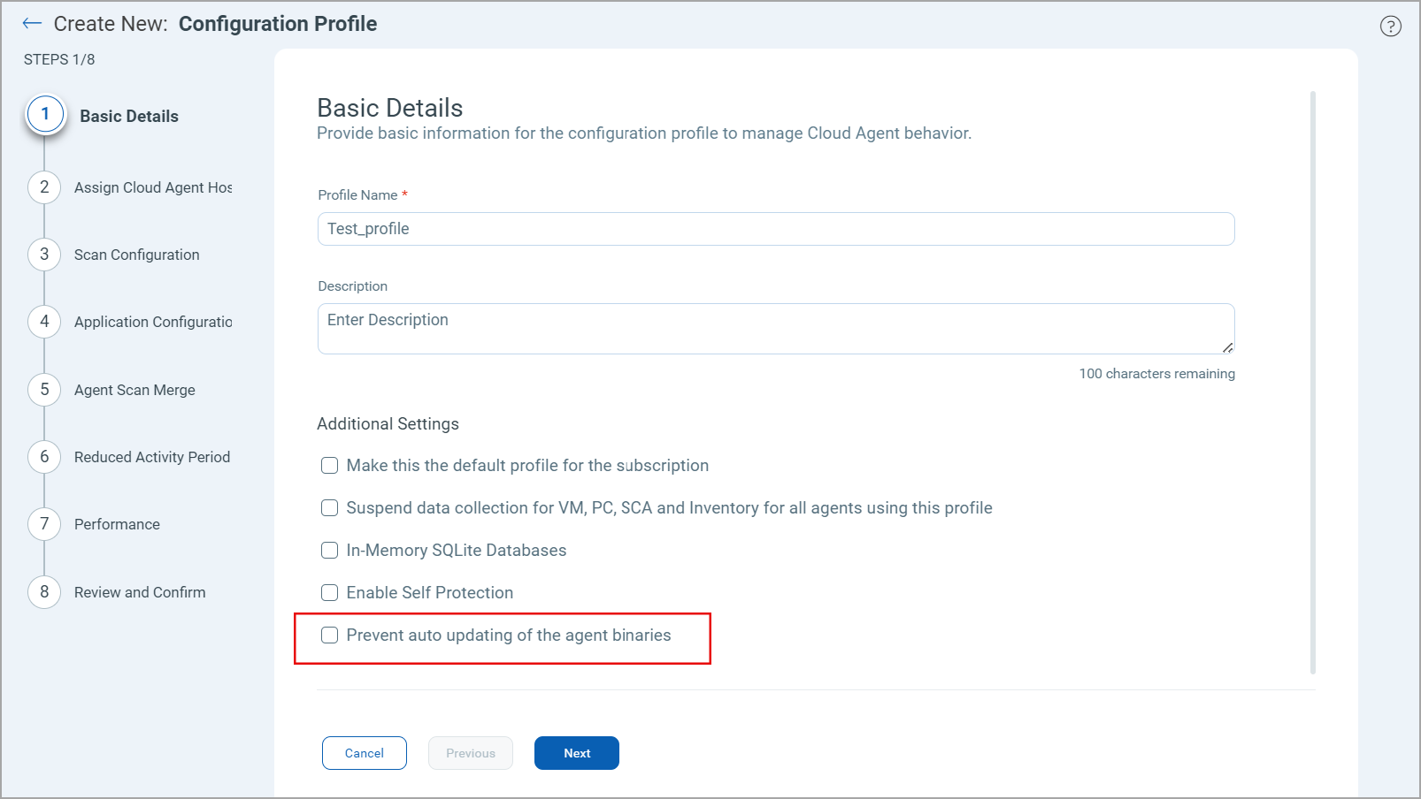The width and height of the screenshot is (1421, 799).
Task: Check prevent auto updating of agent binaries
Action: coord(329,635)
